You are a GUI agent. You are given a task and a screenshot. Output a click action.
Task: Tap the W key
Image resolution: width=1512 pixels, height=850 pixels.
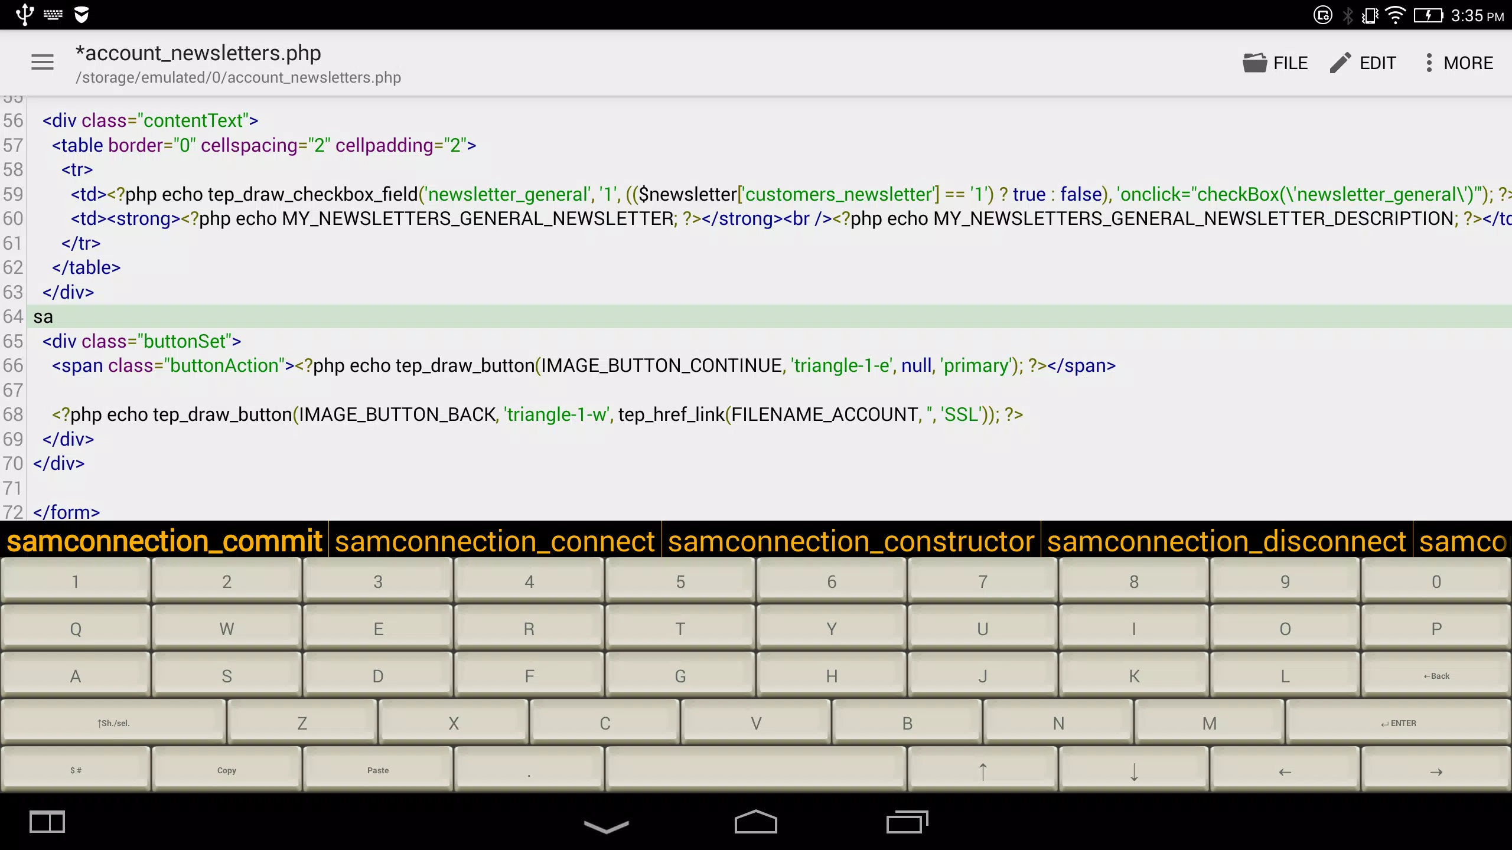tap(227, 628)
